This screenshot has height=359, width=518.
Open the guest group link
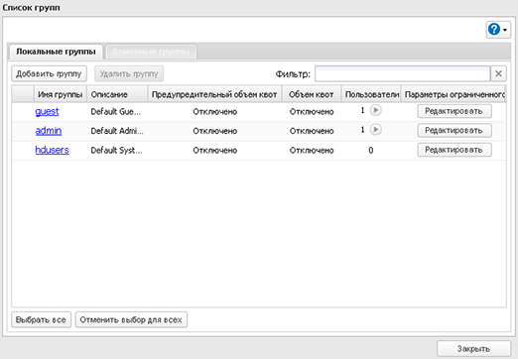[x=47, y=111]
